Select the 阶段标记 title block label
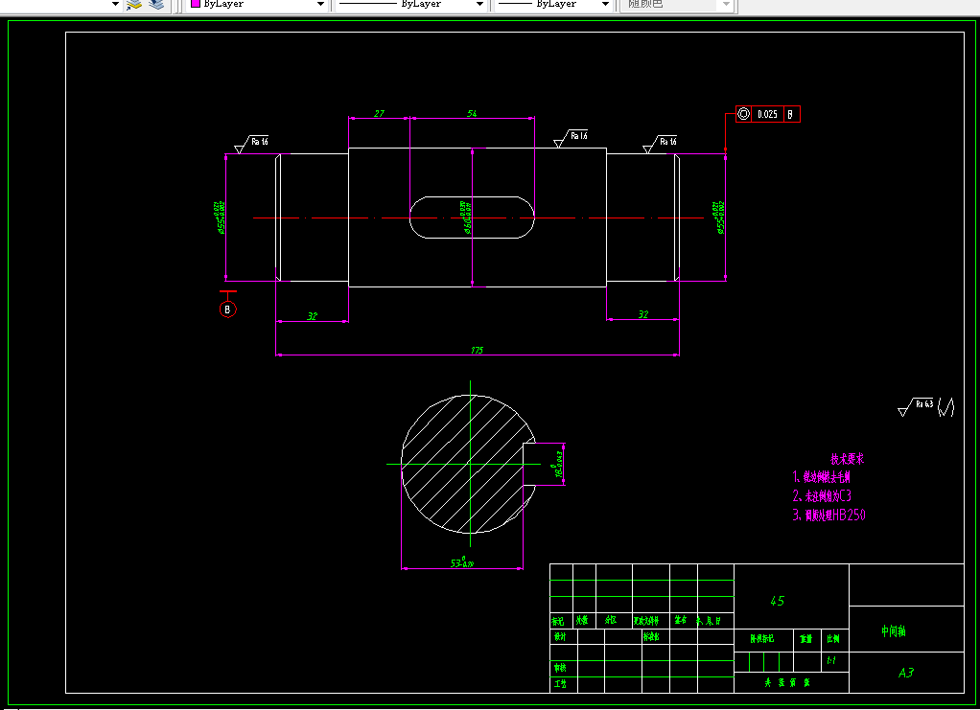Screen dimensions: 980x710 762,639
